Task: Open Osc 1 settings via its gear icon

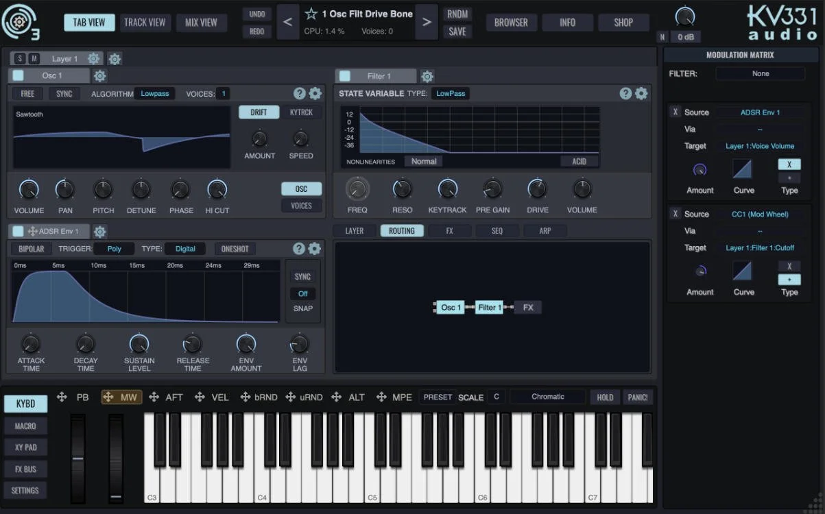Action: point(100,75)
